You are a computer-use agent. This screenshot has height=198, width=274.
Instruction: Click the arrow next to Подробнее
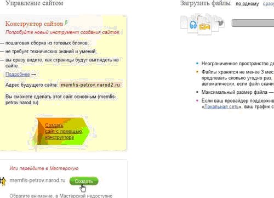(x=33, y=74)
